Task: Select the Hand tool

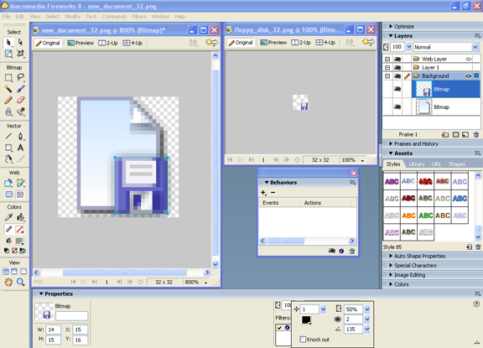Action: (x=8, y=282)
